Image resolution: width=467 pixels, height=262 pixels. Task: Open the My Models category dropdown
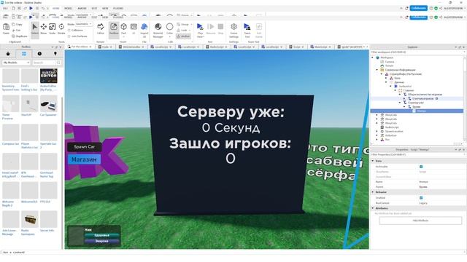click(x=16, y=63)
